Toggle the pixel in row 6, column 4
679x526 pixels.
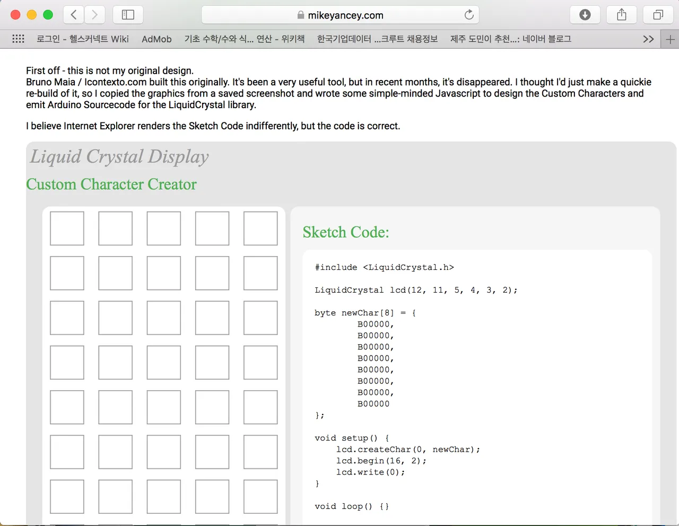pos(212,452)
